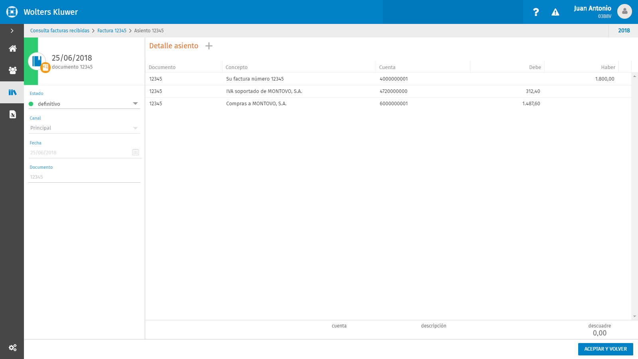Click table scrollbar up arrow
The image size is (638, 359).
pyautogui.click(x=634, y=76)
